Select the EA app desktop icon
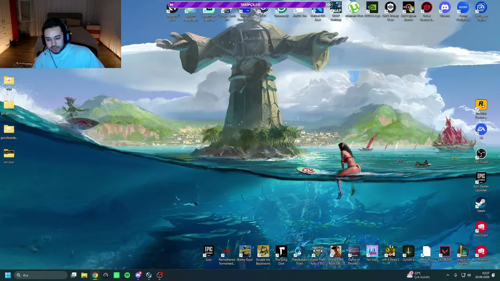 coord(481,132)
